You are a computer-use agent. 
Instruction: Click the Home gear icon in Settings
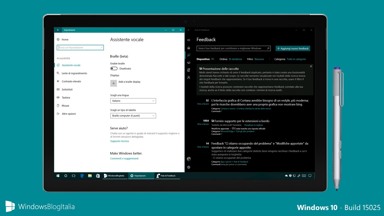pos(58,40)
